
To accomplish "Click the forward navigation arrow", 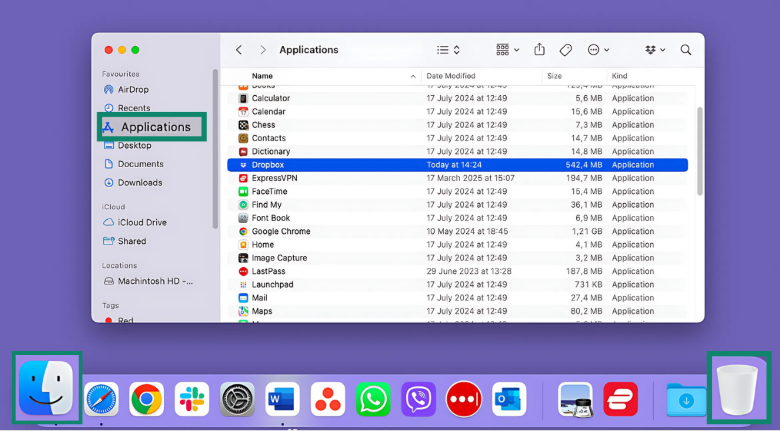I will click(x=263, y=49).
